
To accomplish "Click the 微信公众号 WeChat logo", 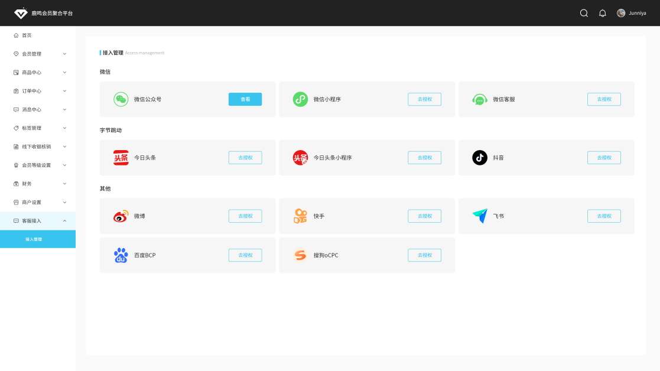I will (x=121, y=99).
